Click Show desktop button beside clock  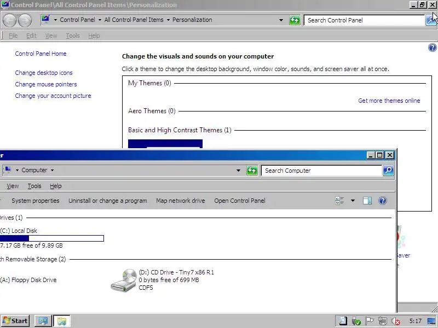pos(432,321)
